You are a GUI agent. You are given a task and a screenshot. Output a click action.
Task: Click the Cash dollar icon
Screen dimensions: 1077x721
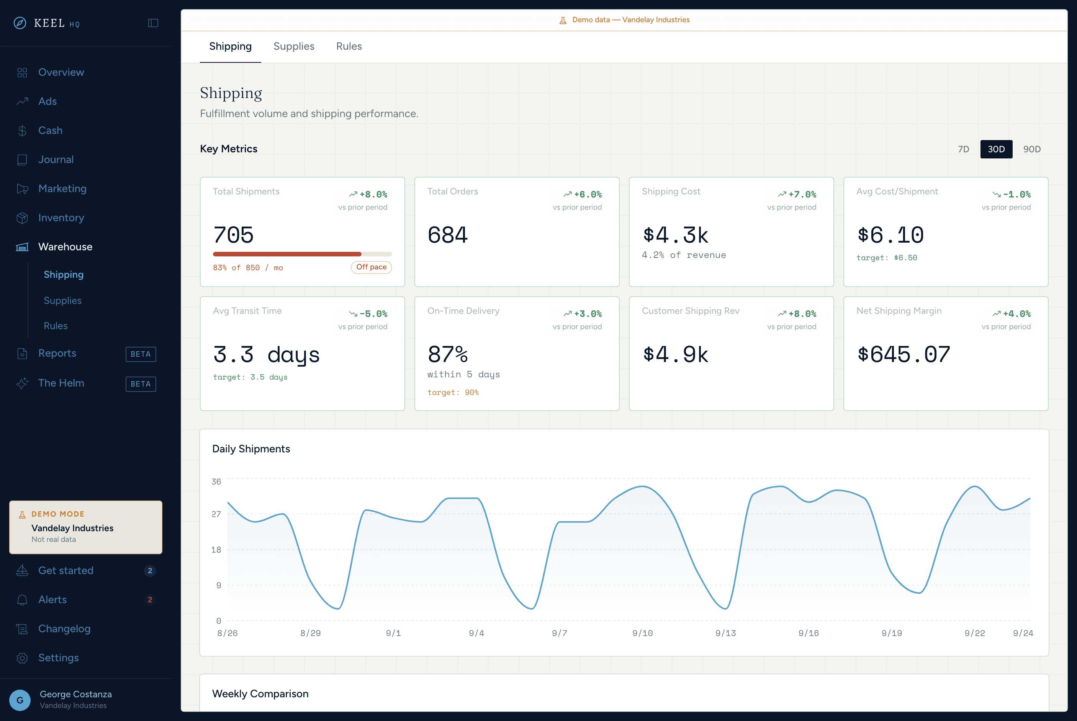click(22, 130)
